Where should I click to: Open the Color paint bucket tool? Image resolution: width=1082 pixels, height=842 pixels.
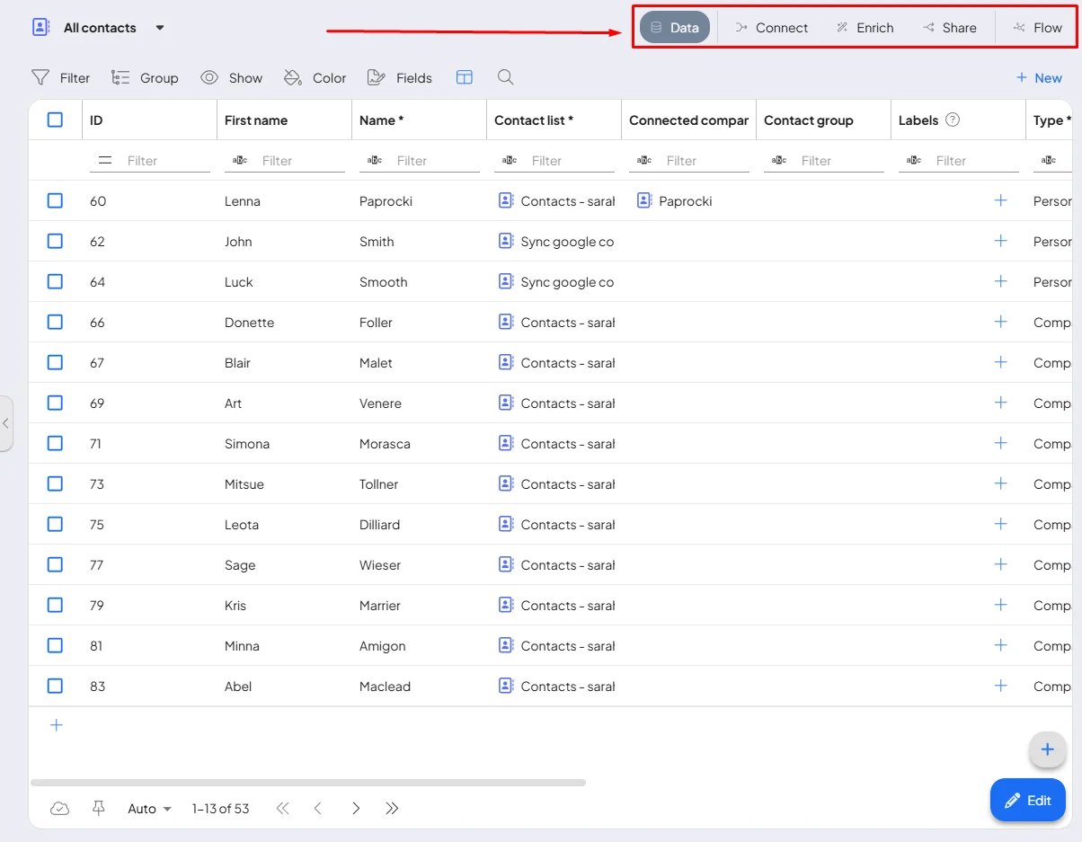(315, 78)
